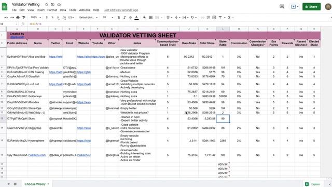Open the Polkachu.com name link
This screenshot has height=187, width=332.
pos(37,155)
